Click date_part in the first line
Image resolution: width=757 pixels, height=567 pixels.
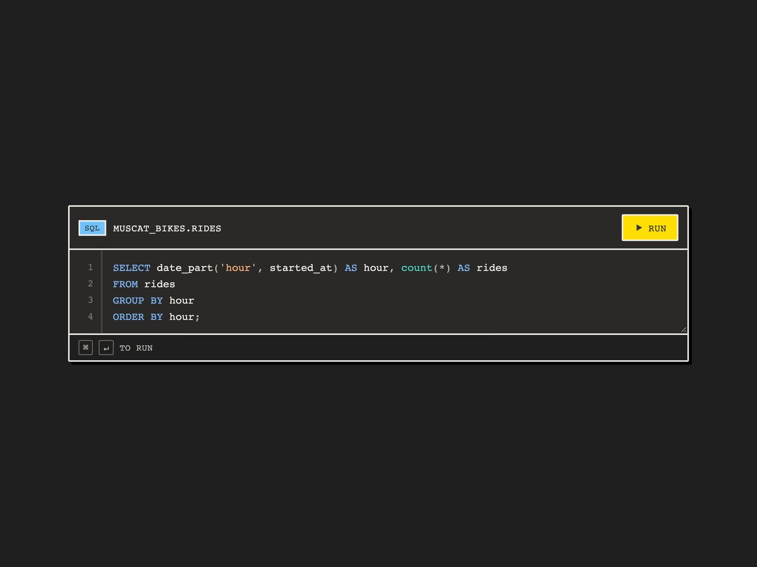click(185, 268)
